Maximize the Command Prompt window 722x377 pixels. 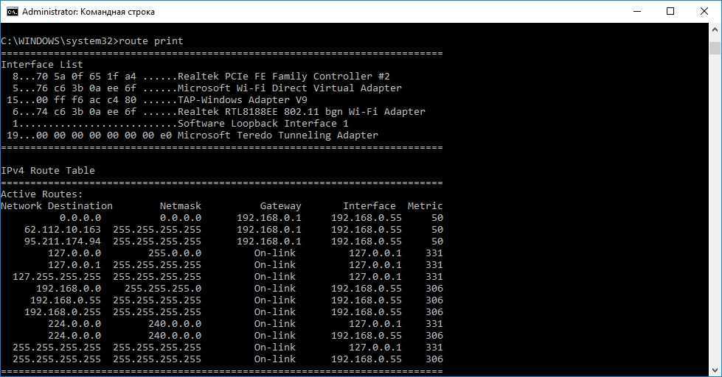click(x=670, y=12)
